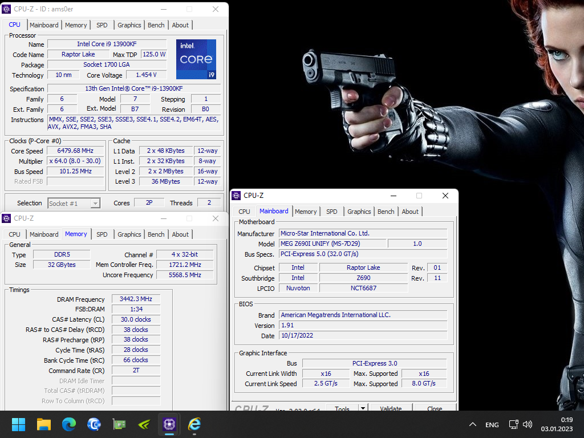Image resolution: width=584 pixels, height=438 pixels.
Task: Minimize the CPU-Z ams0er window
Action: pyautogui.click(x=164, y=9)
